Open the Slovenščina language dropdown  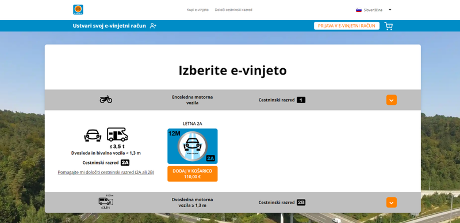pyautogui.click(x=374, y=10)
